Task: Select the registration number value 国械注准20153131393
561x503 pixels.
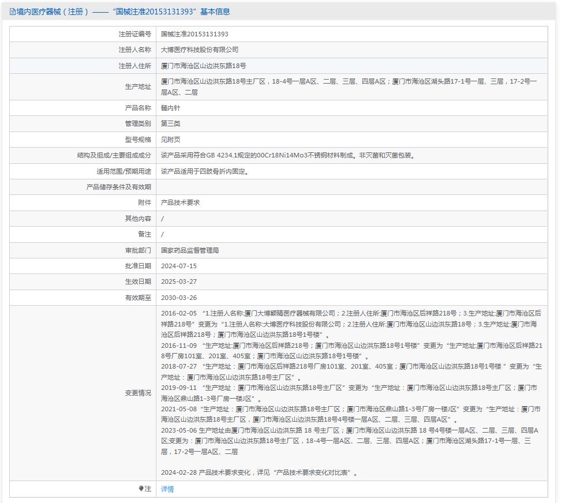Action: click(195, 34)
